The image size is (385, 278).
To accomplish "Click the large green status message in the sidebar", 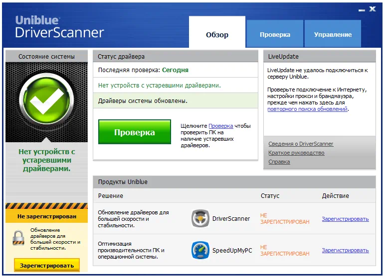I will [x=47, y=160].
